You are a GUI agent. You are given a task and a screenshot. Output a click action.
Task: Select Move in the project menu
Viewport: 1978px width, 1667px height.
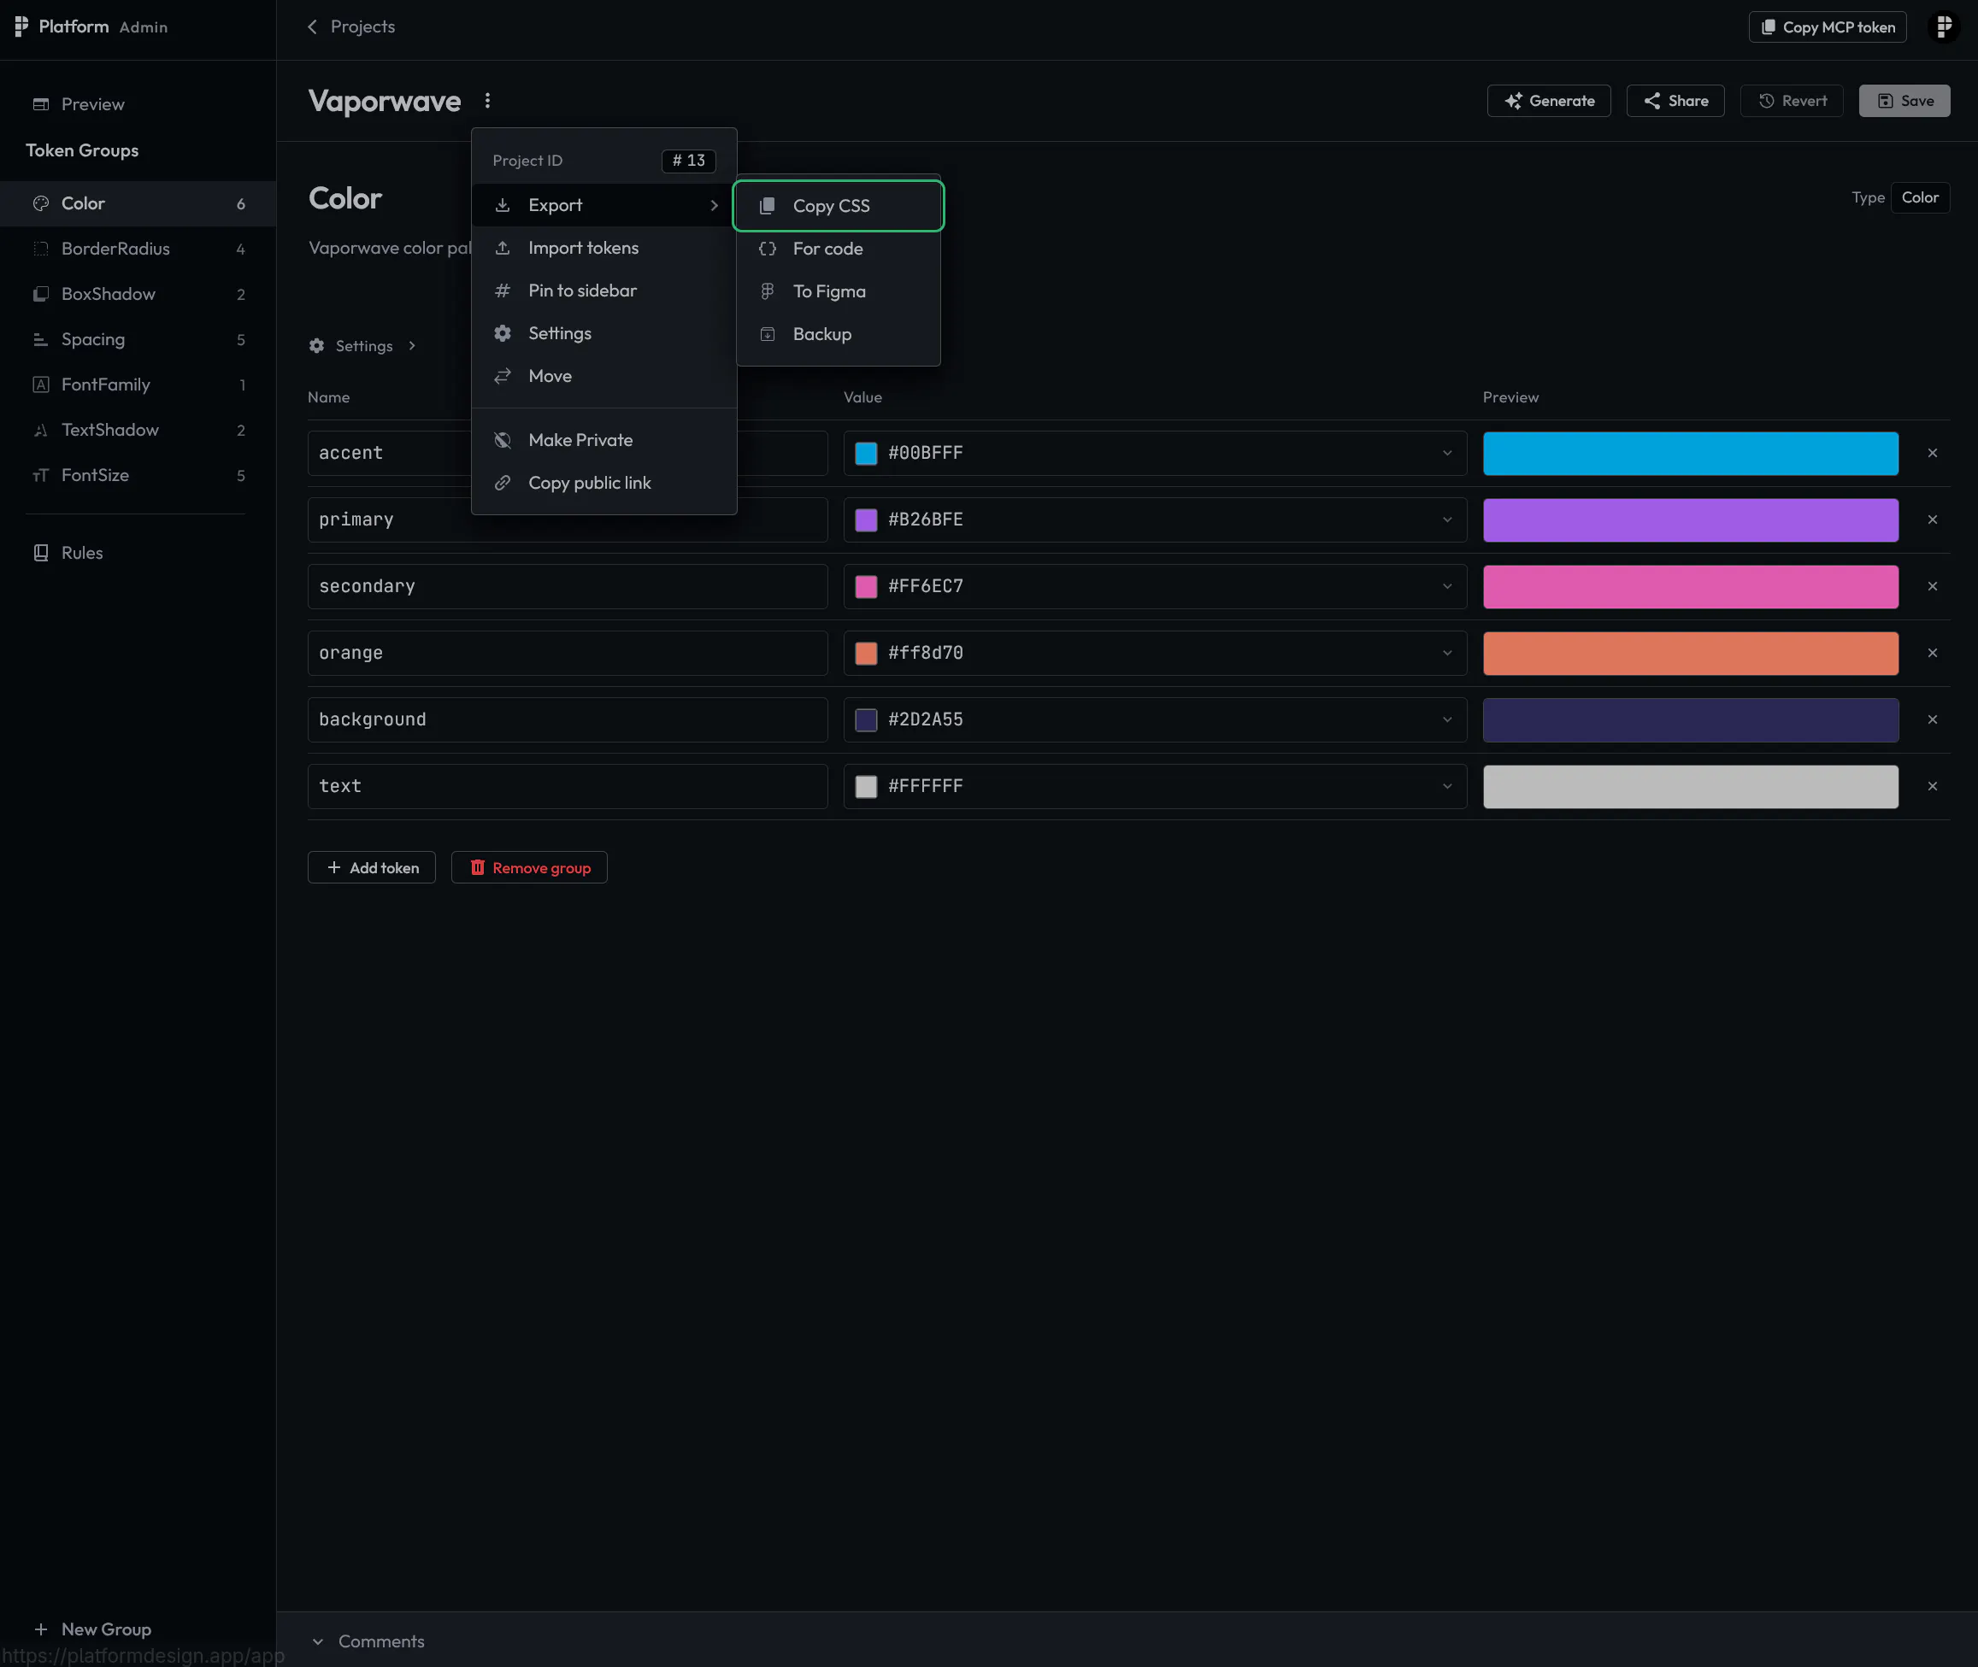(604, 376)
